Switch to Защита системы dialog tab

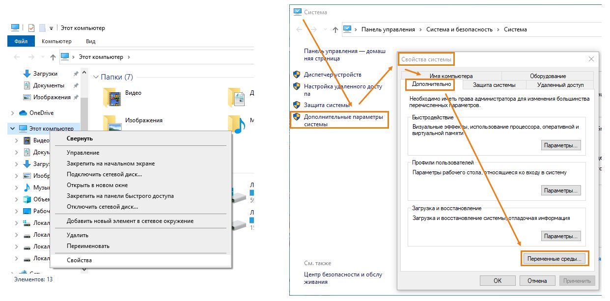(x=494, y=85)
